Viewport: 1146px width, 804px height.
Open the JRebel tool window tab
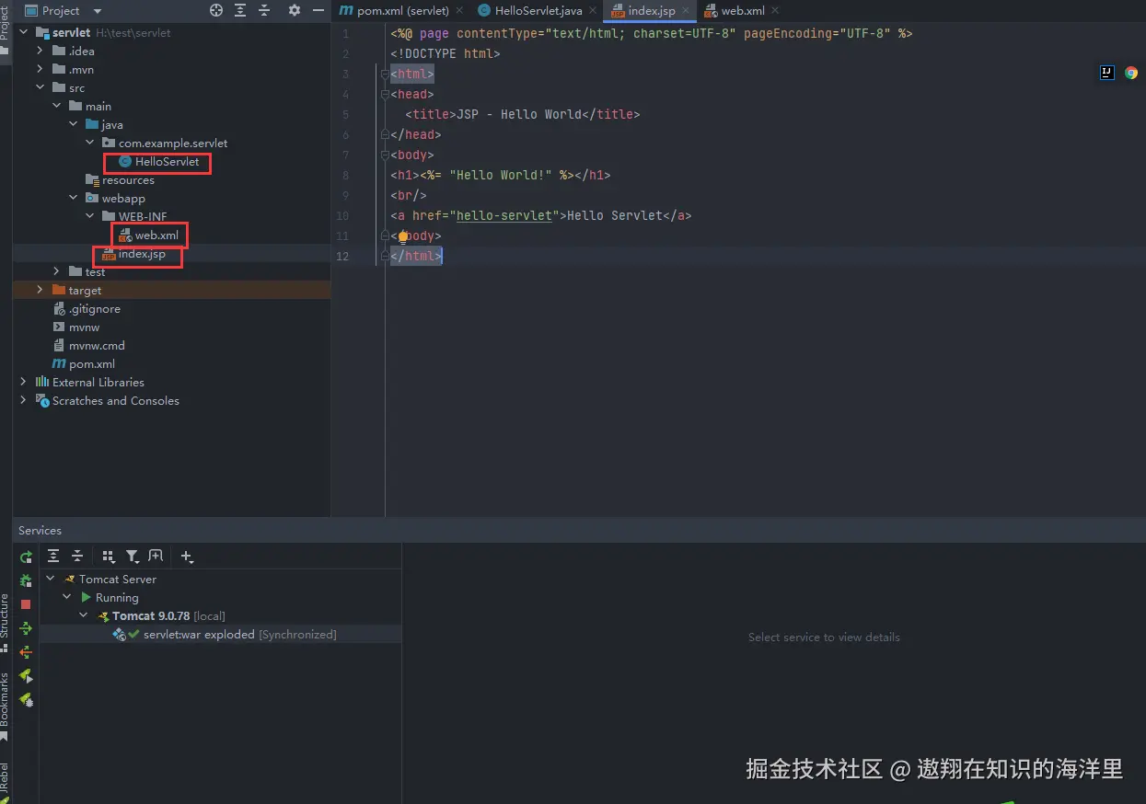5,780
